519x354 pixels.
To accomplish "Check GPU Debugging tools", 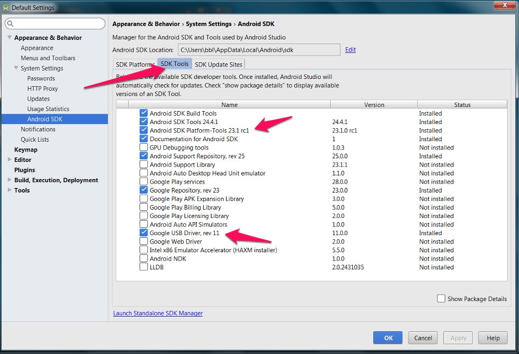I will tap(144, 147).
